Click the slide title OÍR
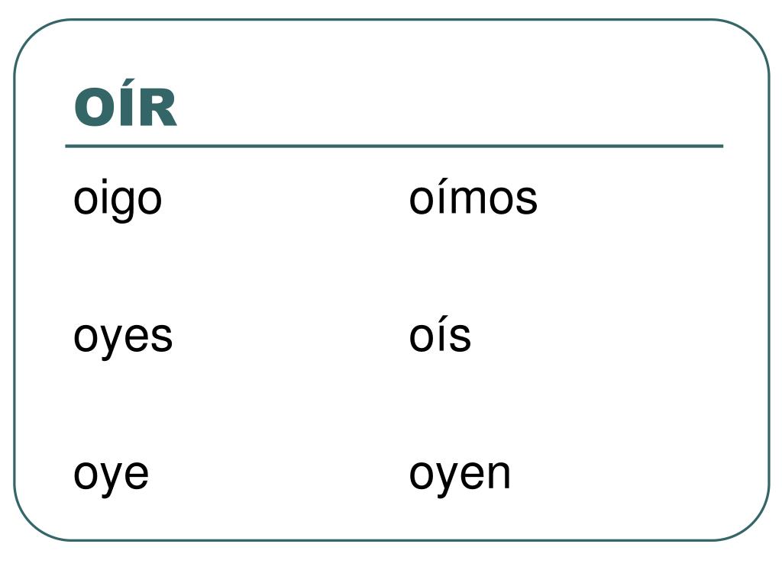The width and height of the screenshot is (782, 586). [125, 108]
